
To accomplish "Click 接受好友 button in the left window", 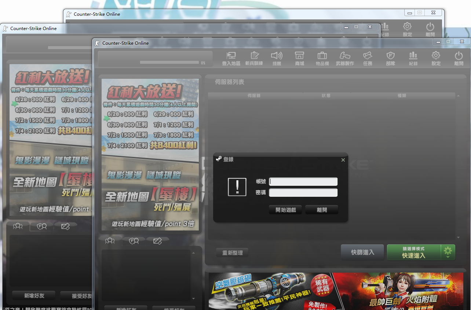I will [x=76, y=295].
